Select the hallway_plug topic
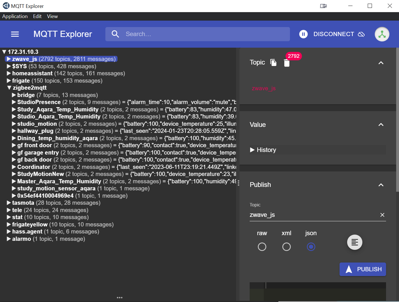399x302 pixels. [x=35, y=131]
